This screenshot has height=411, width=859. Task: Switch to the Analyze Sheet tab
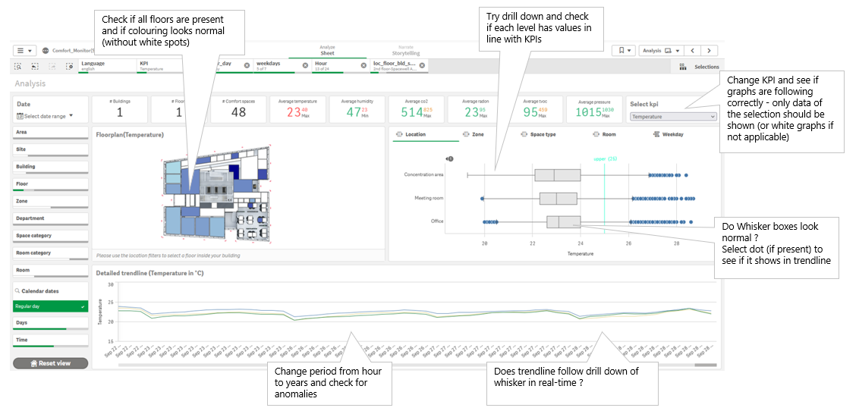click(x=327, y=50)
